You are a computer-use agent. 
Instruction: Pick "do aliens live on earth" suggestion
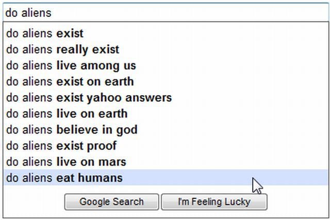(67, 114)
